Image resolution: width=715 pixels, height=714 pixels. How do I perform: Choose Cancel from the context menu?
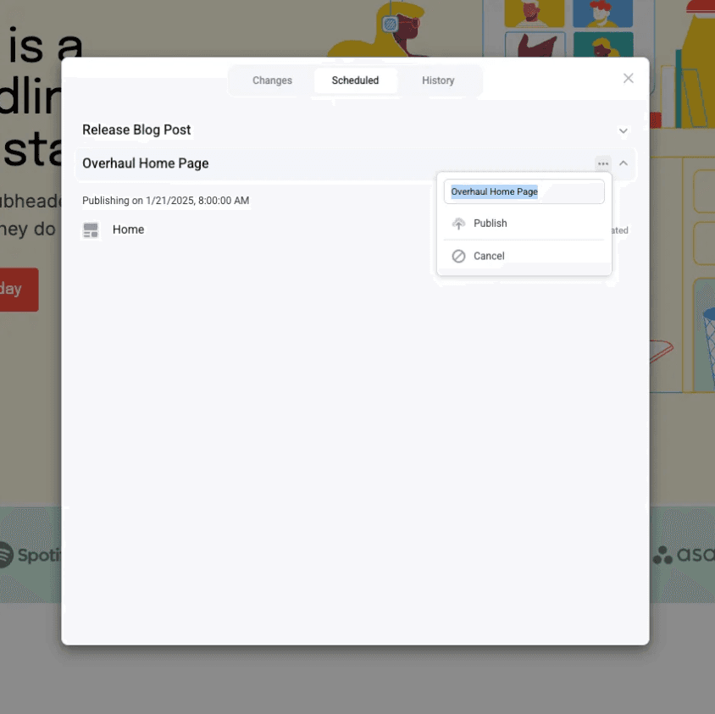[489, 256]
